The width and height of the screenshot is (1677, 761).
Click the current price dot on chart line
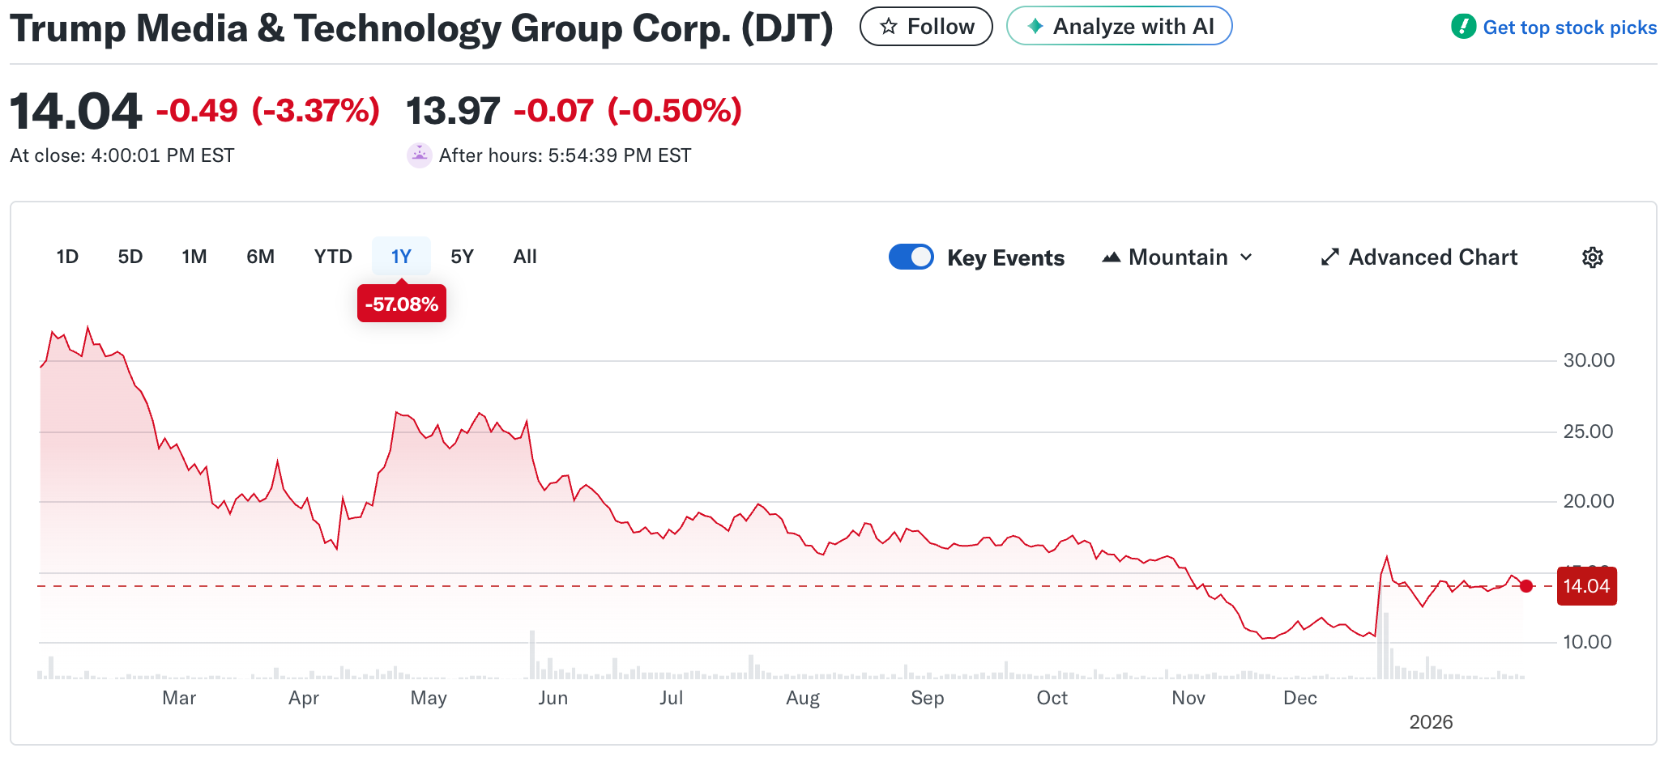point(1526,586)
